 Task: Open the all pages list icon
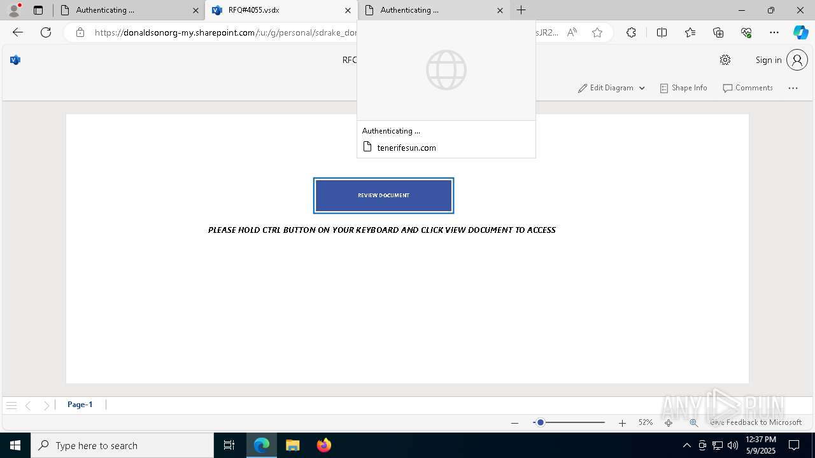tap(11, 405)
